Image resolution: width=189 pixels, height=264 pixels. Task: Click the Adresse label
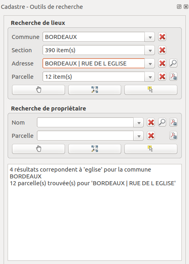coord(22,63)
